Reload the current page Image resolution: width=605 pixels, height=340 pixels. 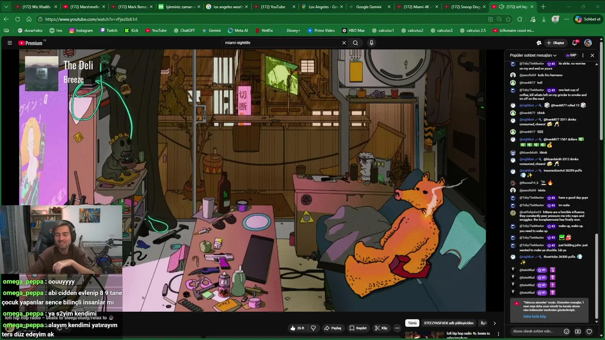17,19
